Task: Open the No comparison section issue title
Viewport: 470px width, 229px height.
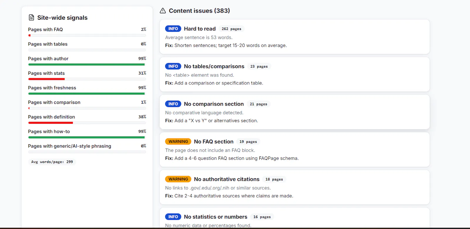Action: click(214, 104)
